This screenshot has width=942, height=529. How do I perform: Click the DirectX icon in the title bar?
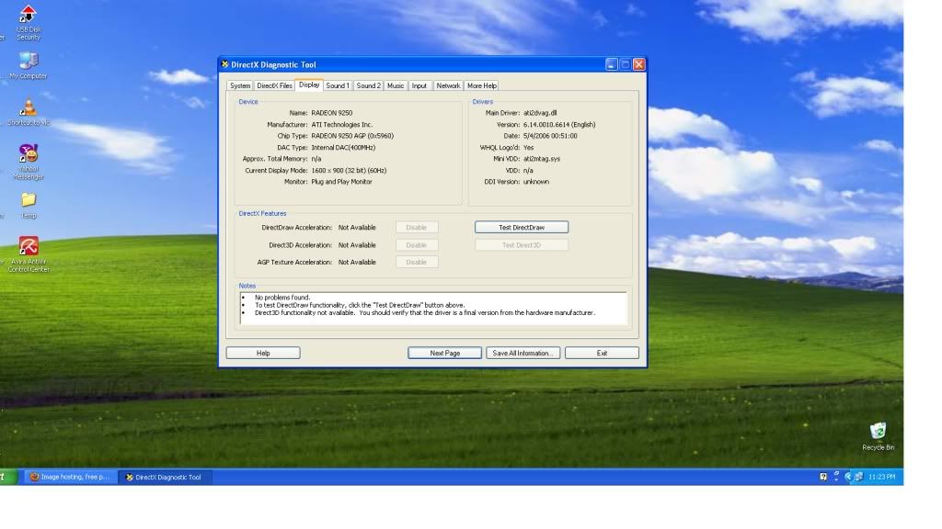pyautogui.click(x=225, y=65)
